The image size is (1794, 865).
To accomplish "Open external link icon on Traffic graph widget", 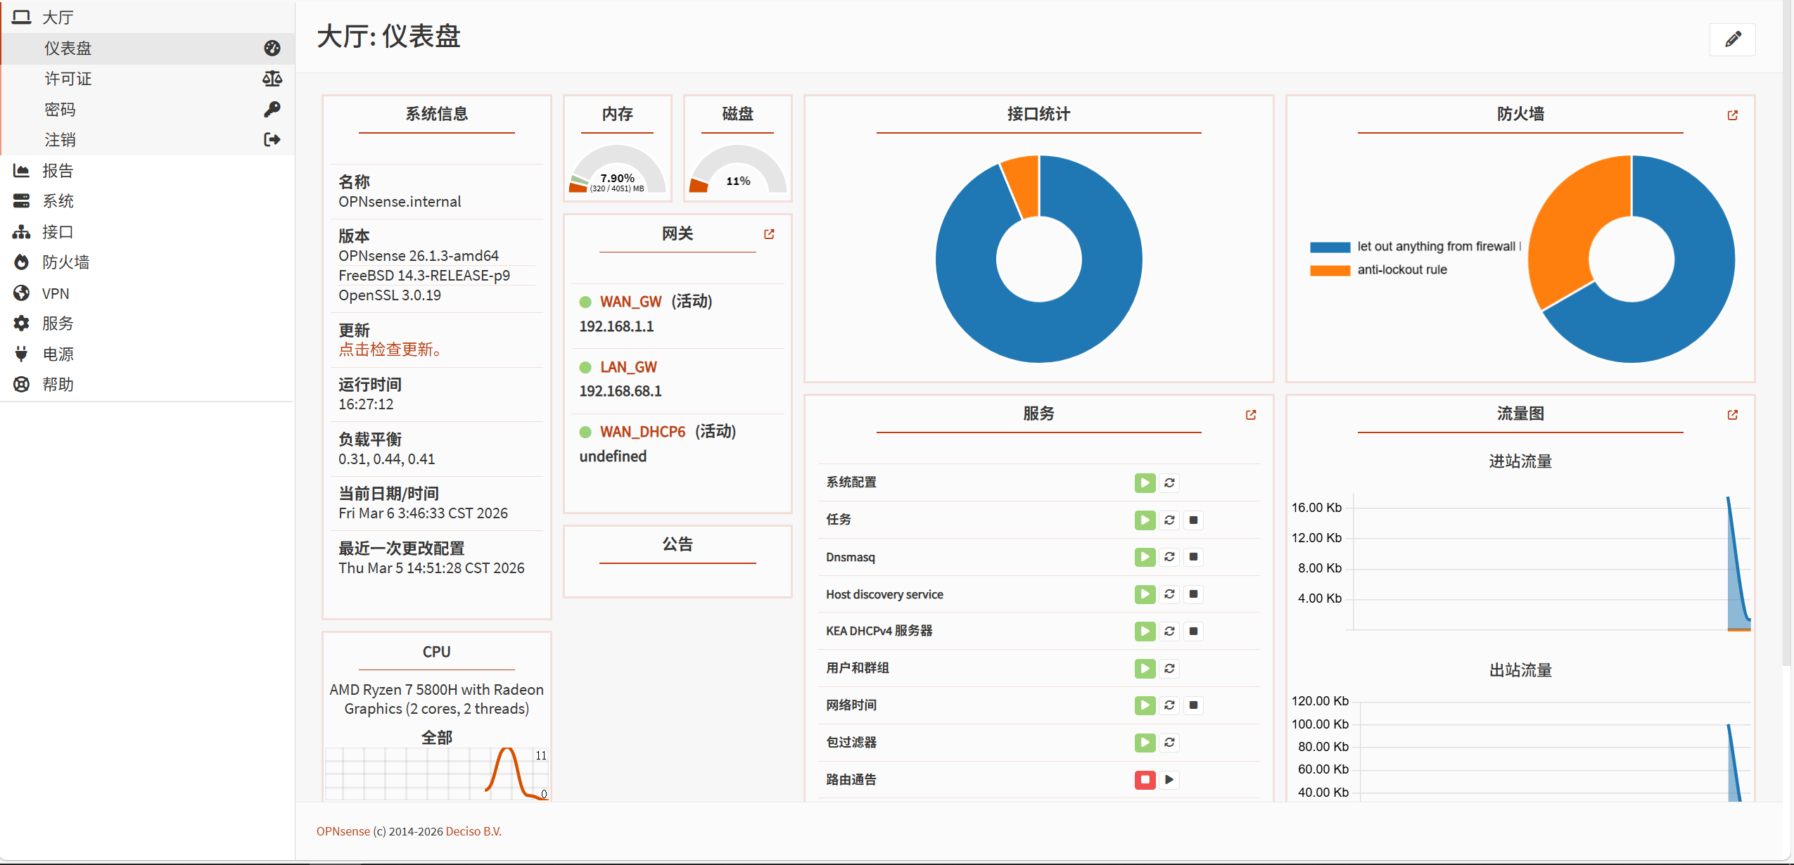I will (1732, 415).
